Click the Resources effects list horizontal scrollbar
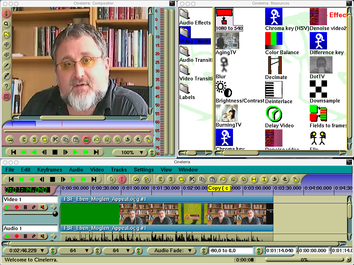The height and width of the screenshot is (265, 354). point(281,153)
